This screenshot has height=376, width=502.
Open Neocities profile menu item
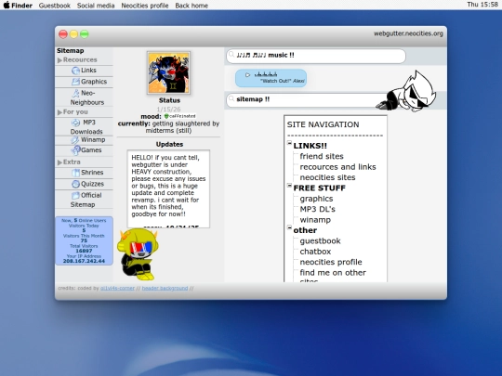pyautogui.click(x=145, y=6)
